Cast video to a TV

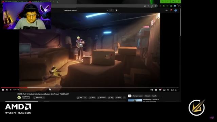(x=172, y=90)
